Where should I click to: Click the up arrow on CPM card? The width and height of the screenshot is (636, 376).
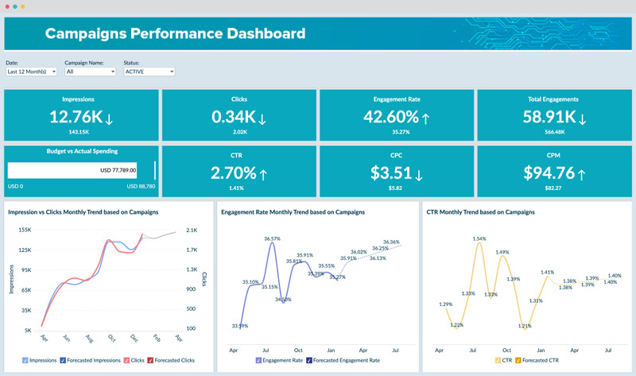tap(581, 173)
